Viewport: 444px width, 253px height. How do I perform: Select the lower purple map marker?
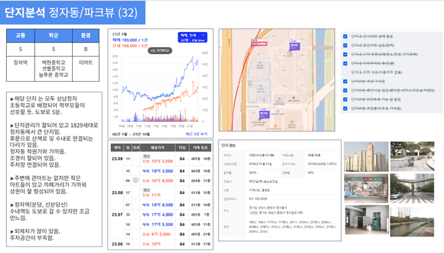264,114
